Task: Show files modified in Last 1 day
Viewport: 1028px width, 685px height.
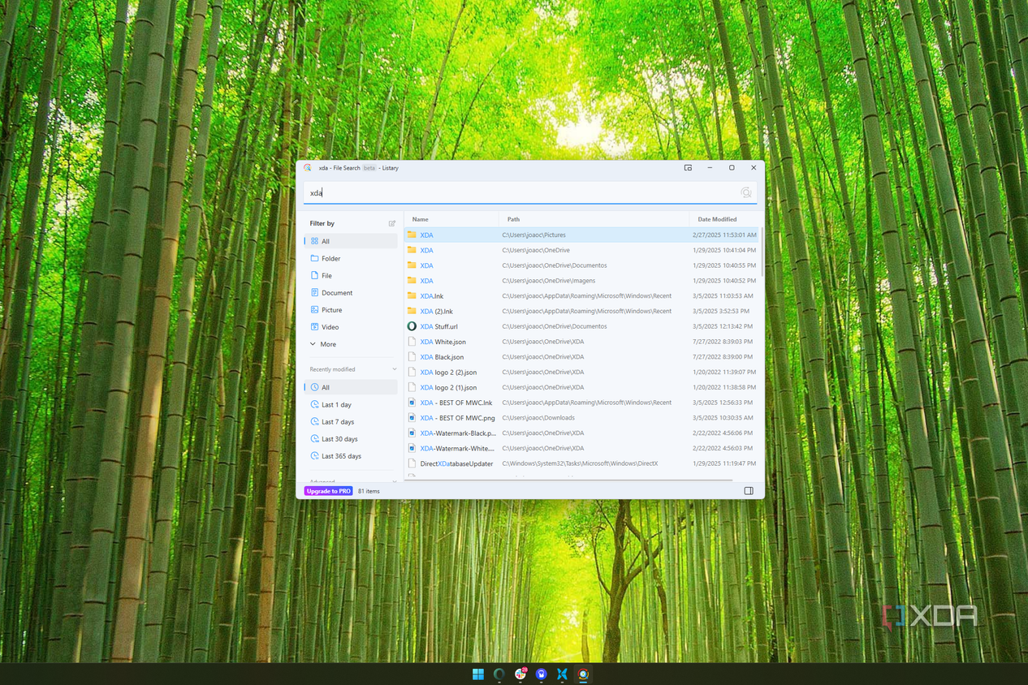Action: pyautogui.click(x=352, y=404)
